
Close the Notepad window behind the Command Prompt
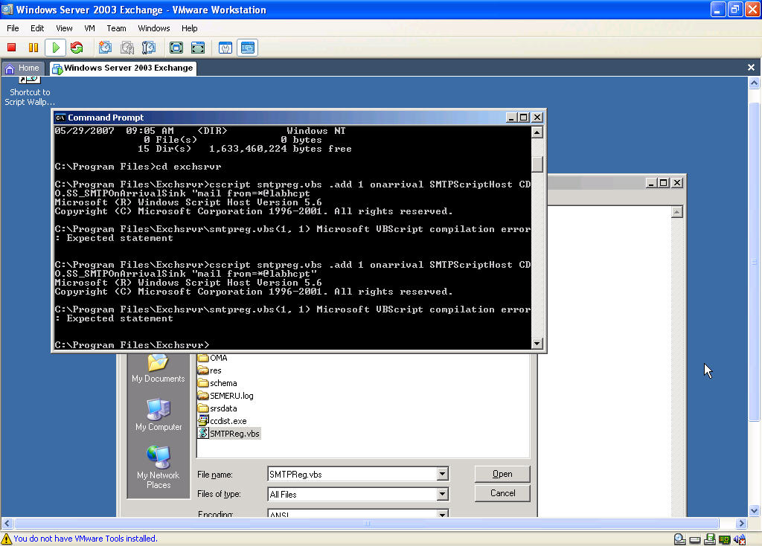coord(677,183)
